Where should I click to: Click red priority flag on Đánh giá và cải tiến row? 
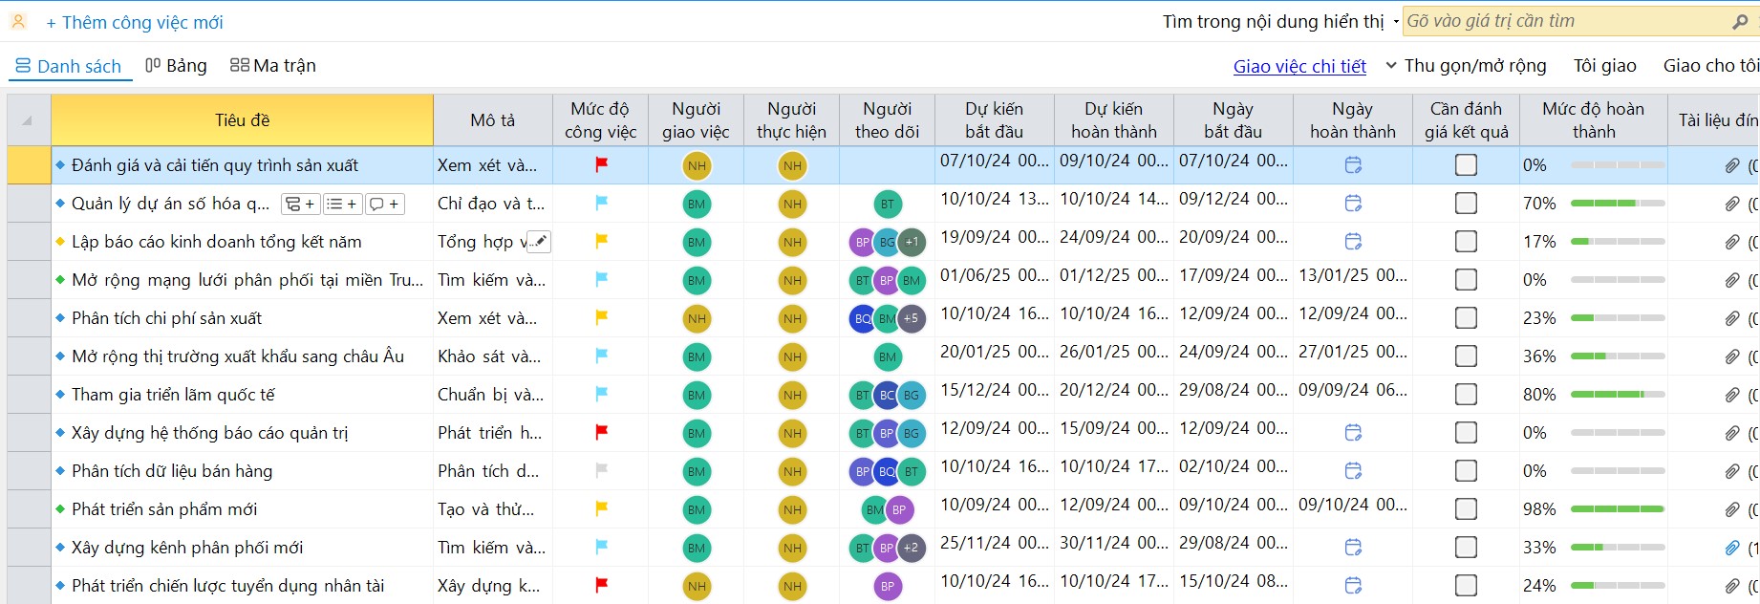601,165
